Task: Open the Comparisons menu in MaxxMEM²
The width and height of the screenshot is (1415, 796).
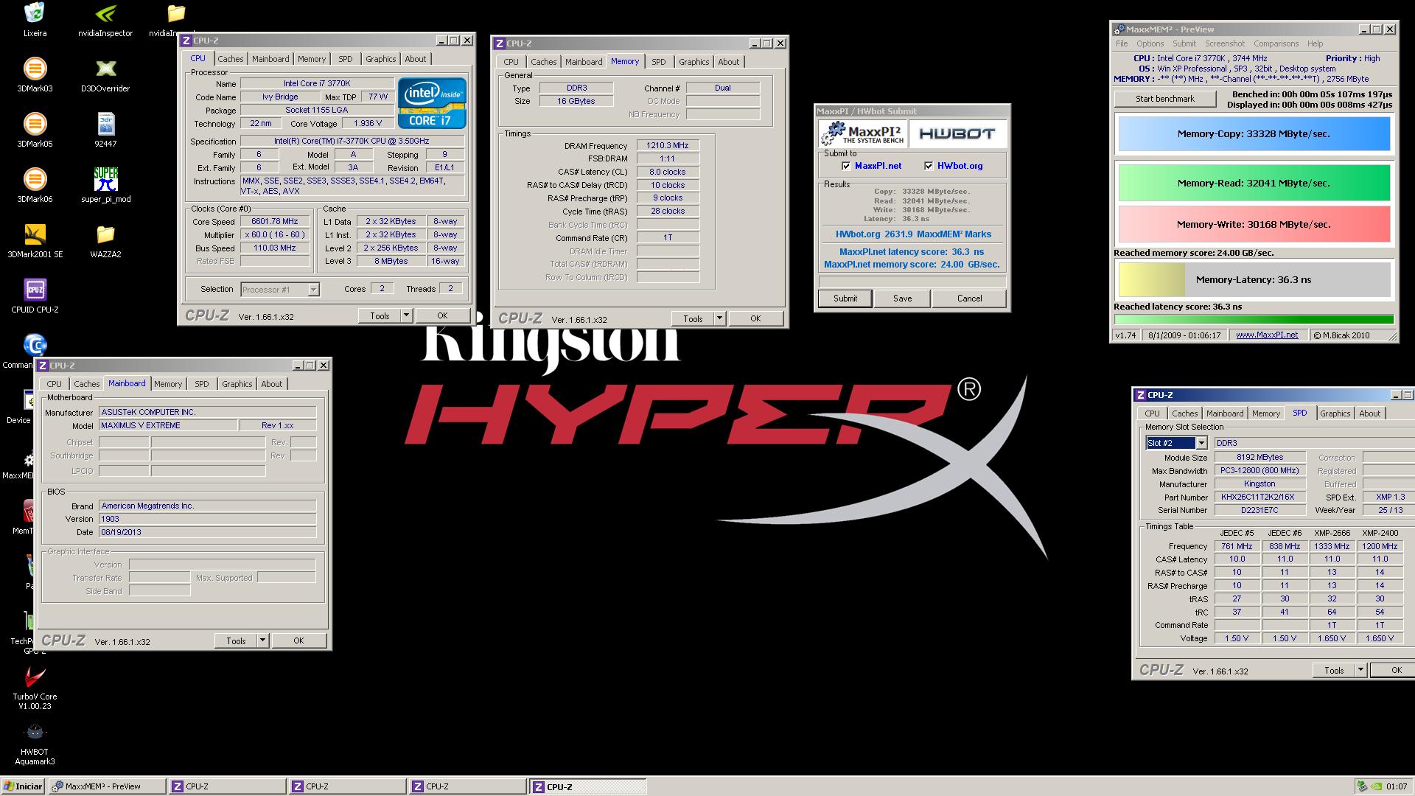Action: pos(1276,43)
